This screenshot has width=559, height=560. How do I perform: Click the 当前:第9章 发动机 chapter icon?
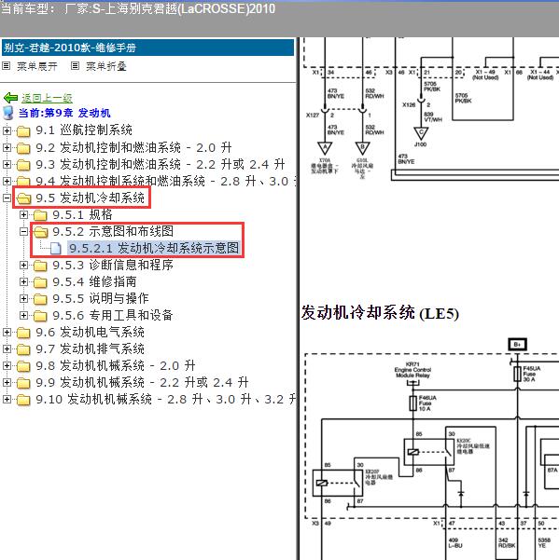[7, 113]
